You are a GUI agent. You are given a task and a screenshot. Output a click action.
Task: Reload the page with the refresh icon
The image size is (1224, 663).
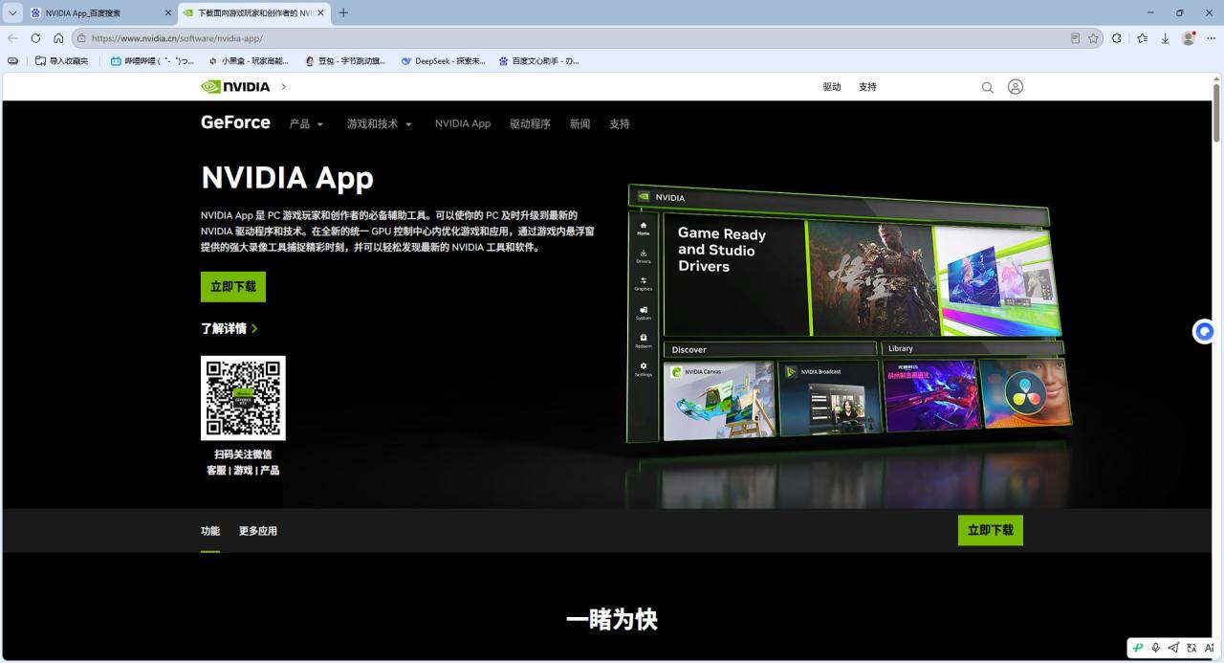pos(35,38)
